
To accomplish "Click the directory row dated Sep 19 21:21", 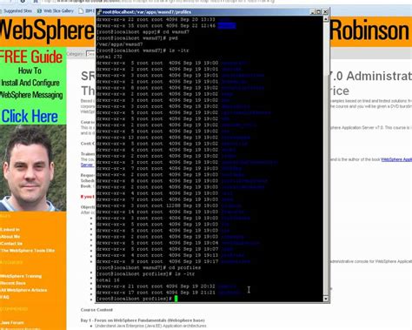I will (x=168, y=293).
